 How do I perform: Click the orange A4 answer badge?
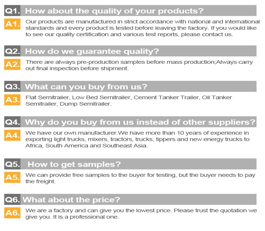click(x=12, y=135)
